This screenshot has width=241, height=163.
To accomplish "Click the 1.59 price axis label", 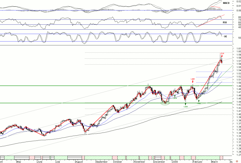I will pyautogui.click(x=239, y=55).
